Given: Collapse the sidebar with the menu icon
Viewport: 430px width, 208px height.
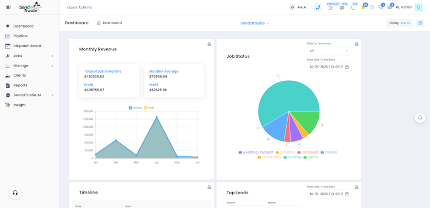Looking at the screenshot, I should click(x=9, y=7).
